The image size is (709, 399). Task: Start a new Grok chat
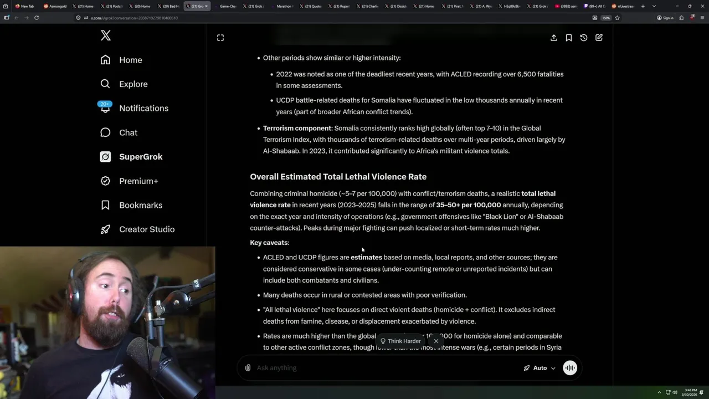pyautogui.click(x=599, y=38)
